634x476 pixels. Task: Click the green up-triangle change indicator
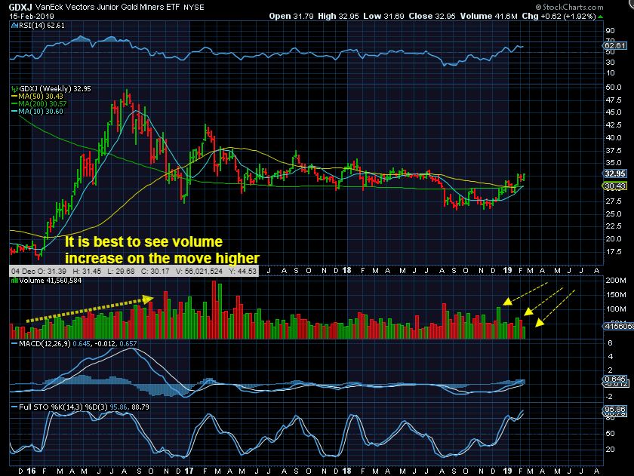point(601,17)
